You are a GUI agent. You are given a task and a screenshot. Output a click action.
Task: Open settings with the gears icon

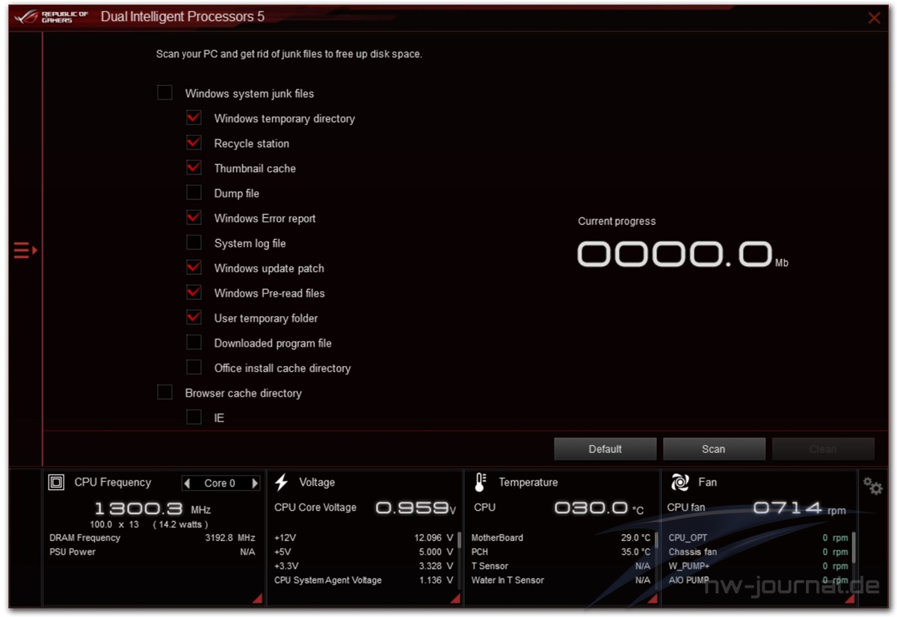pos(872,486)
